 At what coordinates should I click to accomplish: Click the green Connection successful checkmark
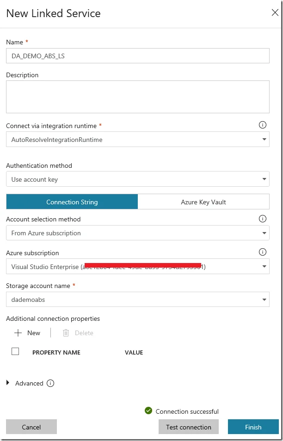[x=148, y=410]
